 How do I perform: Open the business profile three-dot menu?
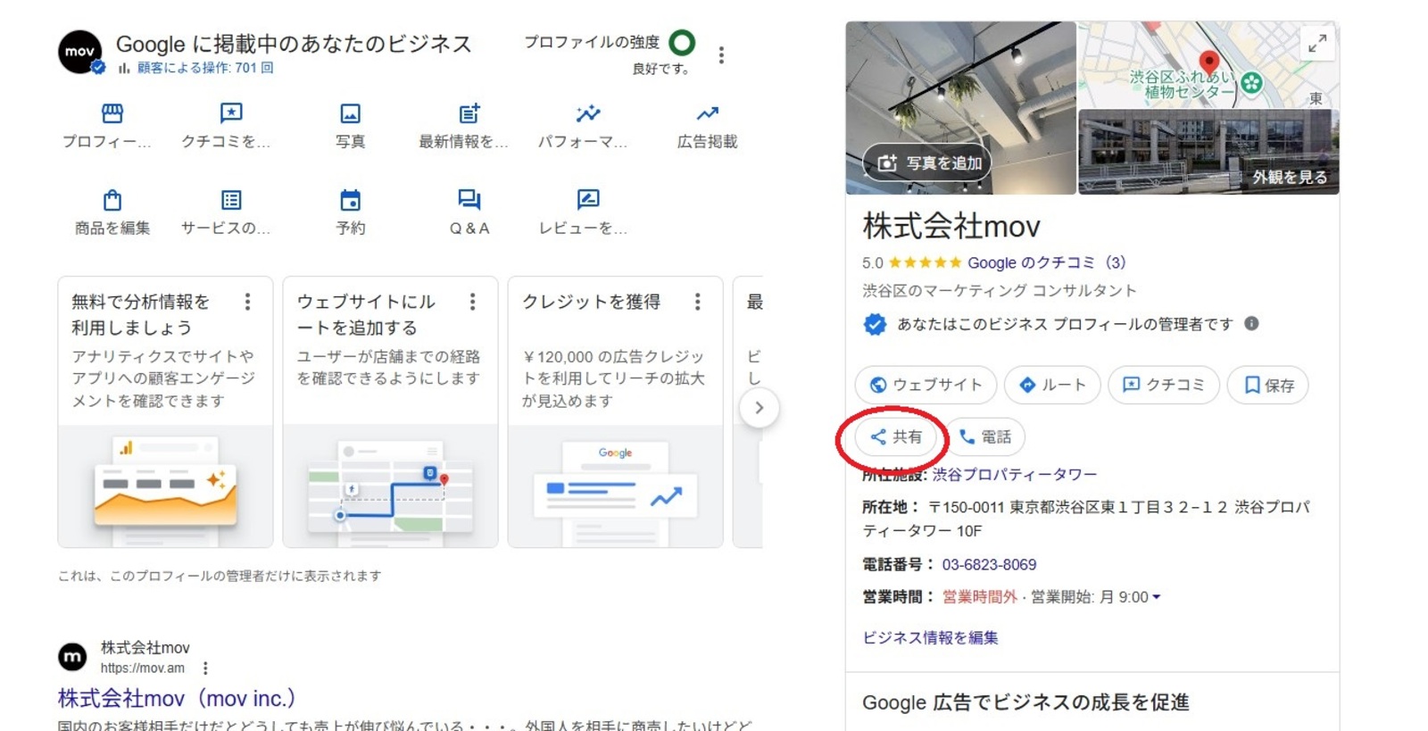pyautogui.click(x=721, y=54)
